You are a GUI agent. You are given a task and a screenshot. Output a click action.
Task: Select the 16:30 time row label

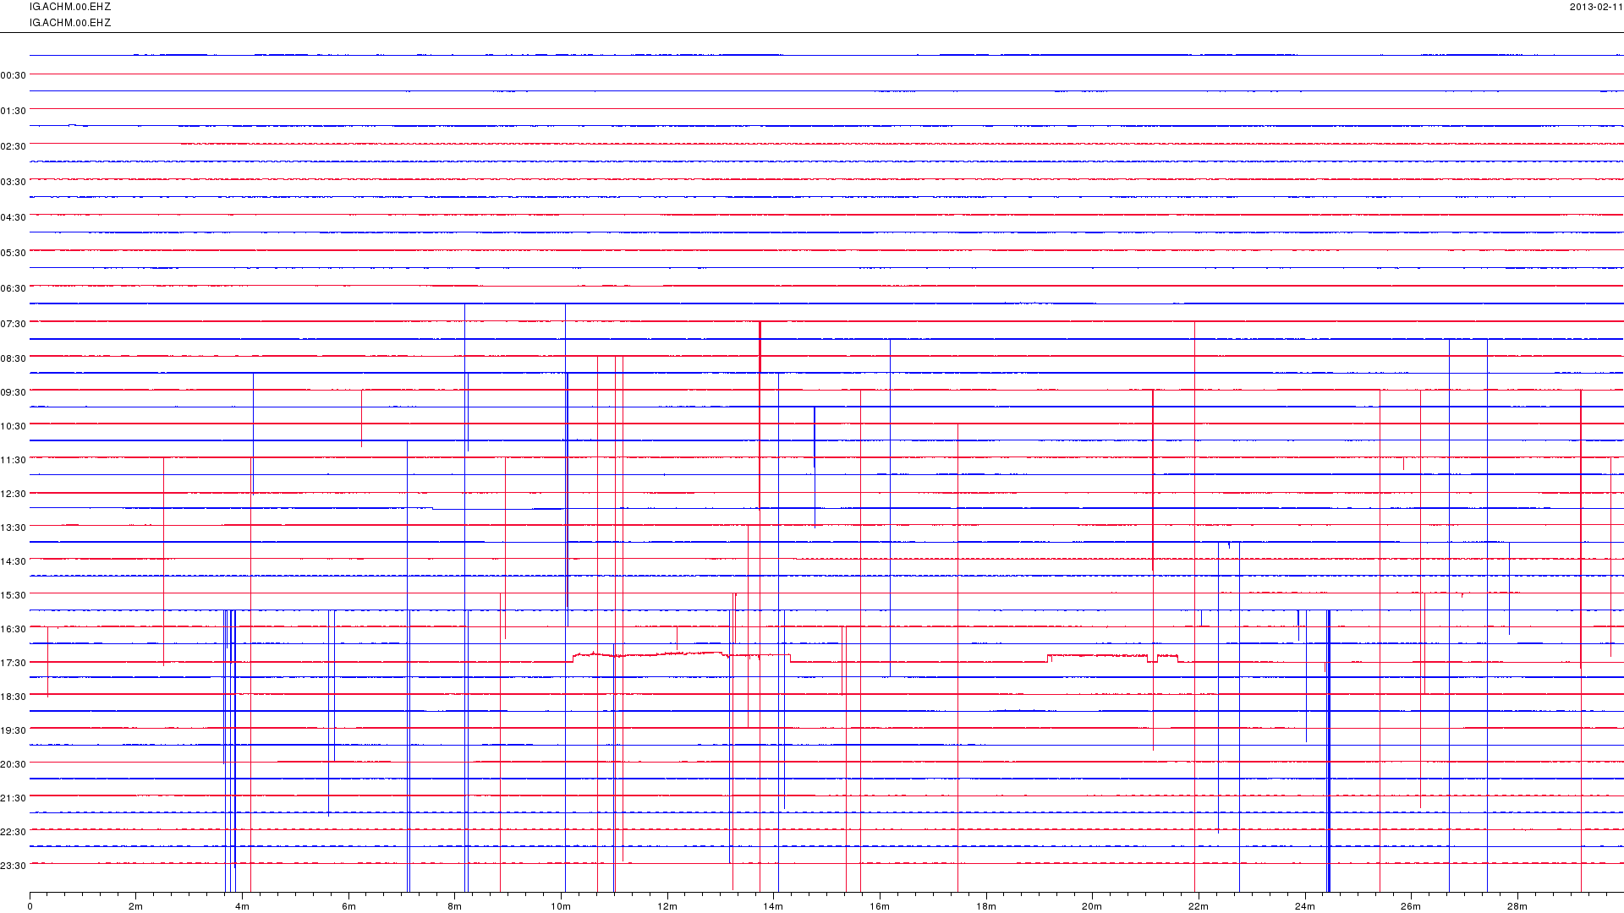point(14,629)
